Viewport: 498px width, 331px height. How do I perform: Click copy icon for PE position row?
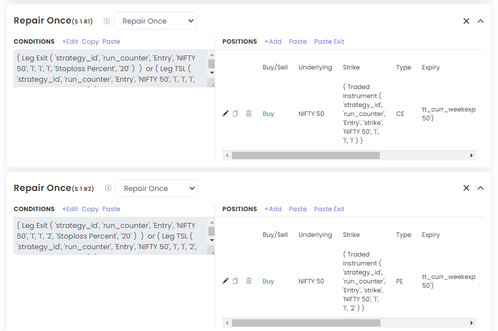click(x=236, y=281)
